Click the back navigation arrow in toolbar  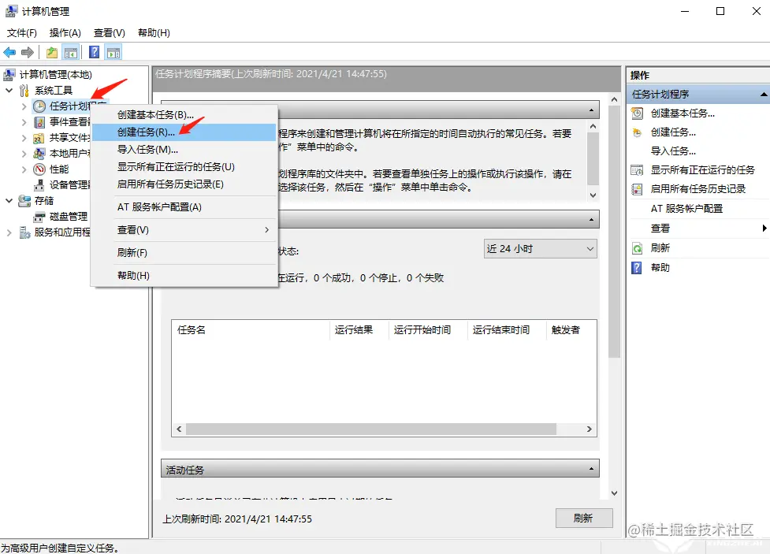pyautogui.click(x=10, y=53)
